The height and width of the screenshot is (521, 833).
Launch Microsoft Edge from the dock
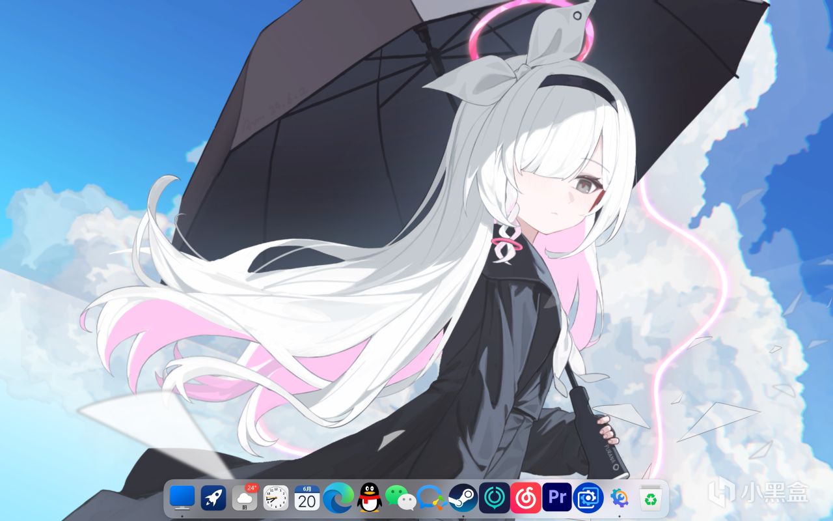tap(338, 498)
